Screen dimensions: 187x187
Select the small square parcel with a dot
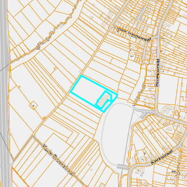(x=33, y=105)
